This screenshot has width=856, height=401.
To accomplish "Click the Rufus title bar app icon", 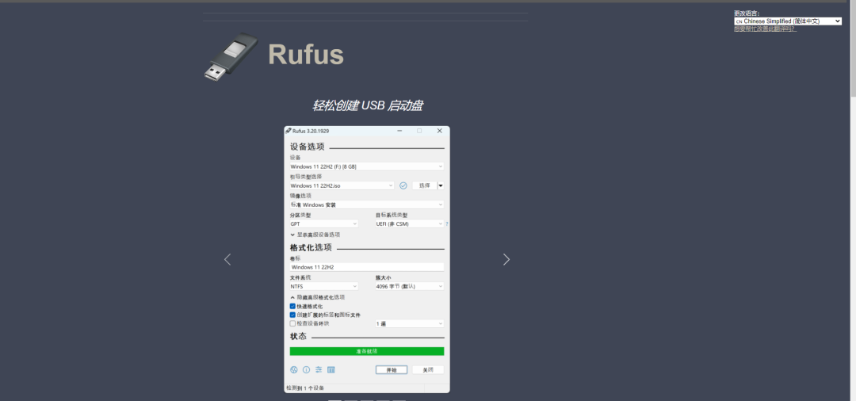I will coord(289,131).
